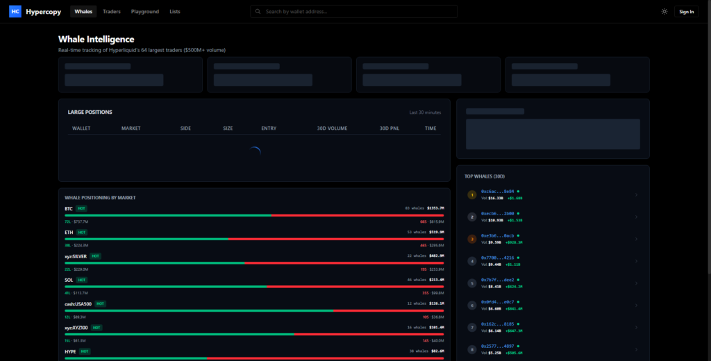Click the HOT badge beside cash:USA500
This screenshot has width=711, height=361.
coord(101,303)
